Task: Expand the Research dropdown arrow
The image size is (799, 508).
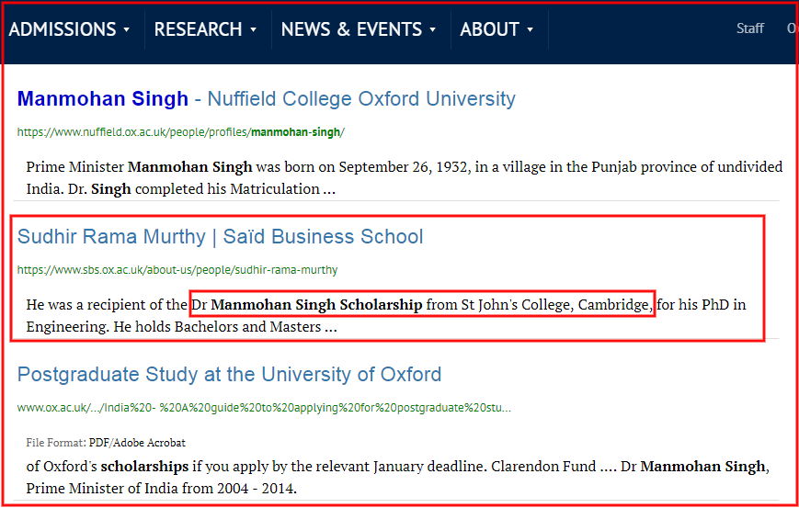Action: click(x=253, y=30)
